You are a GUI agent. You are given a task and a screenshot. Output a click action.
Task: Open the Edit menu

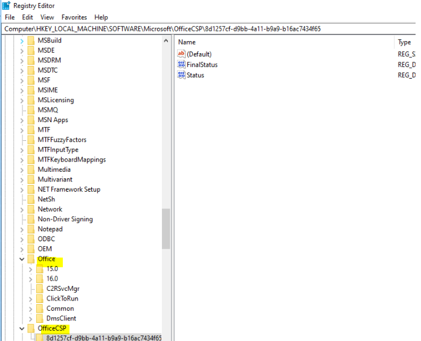coord(27,17)
